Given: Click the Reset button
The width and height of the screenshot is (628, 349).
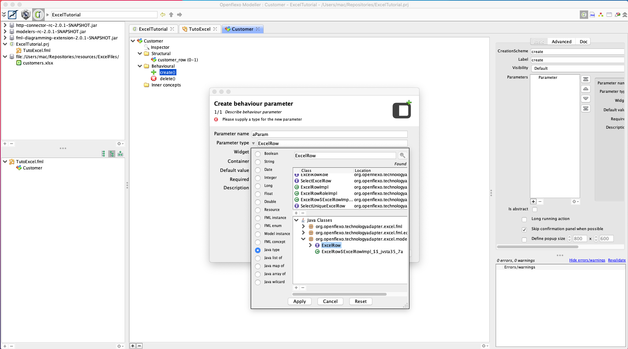Looking at the screenshot, I should [x=361, y=302].
